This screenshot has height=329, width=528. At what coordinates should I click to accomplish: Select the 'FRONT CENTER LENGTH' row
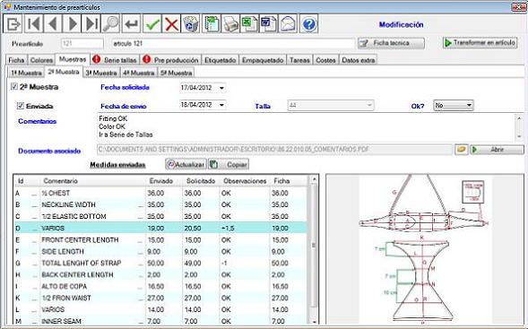coord(160,240)
